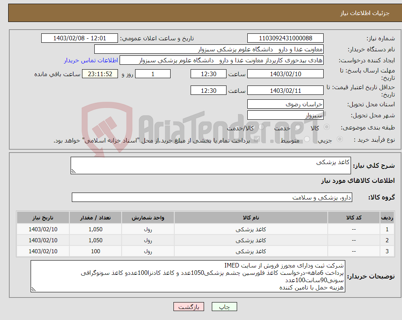Image resolution: width=402 pixels, height=320 pixels.
Task: Select the کالا radio button
Action: tap(326, 127)
